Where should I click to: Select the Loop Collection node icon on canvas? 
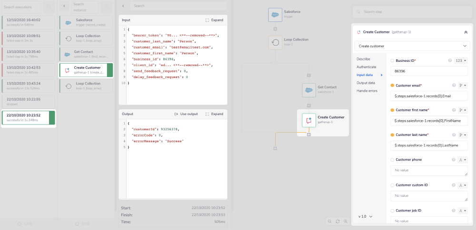[x=275, y=43]
